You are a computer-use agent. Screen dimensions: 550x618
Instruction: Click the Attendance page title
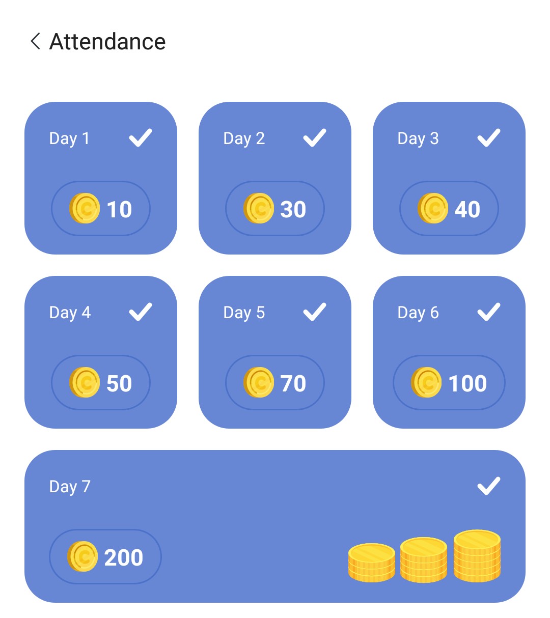(107, 42)
